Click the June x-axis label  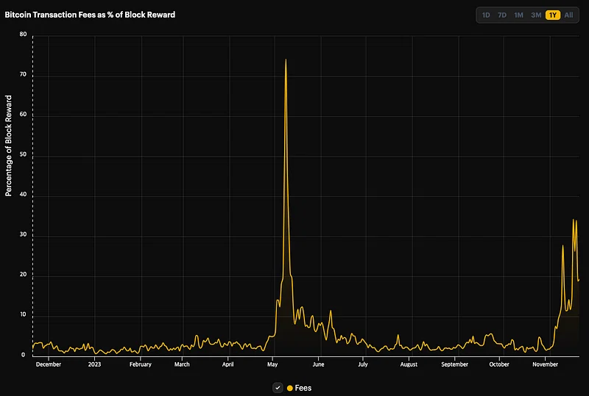(319, 364)
